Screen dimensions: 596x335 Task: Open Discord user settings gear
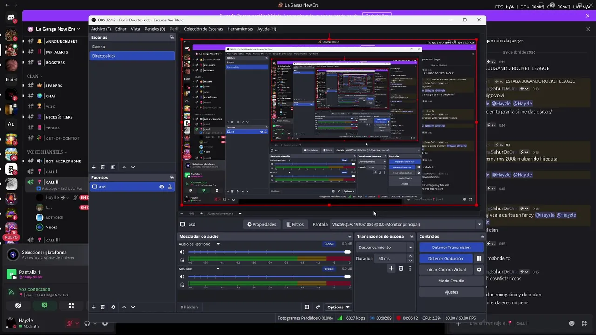click(105, 323)
